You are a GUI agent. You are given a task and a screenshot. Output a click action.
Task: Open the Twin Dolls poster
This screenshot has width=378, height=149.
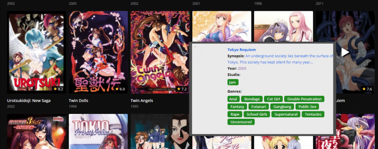point(98,52)
